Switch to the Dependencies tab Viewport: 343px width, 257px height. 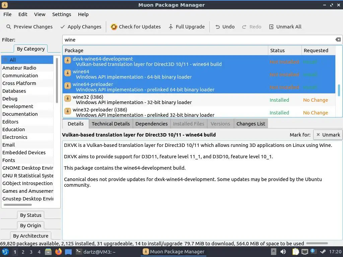click(151, 124)
